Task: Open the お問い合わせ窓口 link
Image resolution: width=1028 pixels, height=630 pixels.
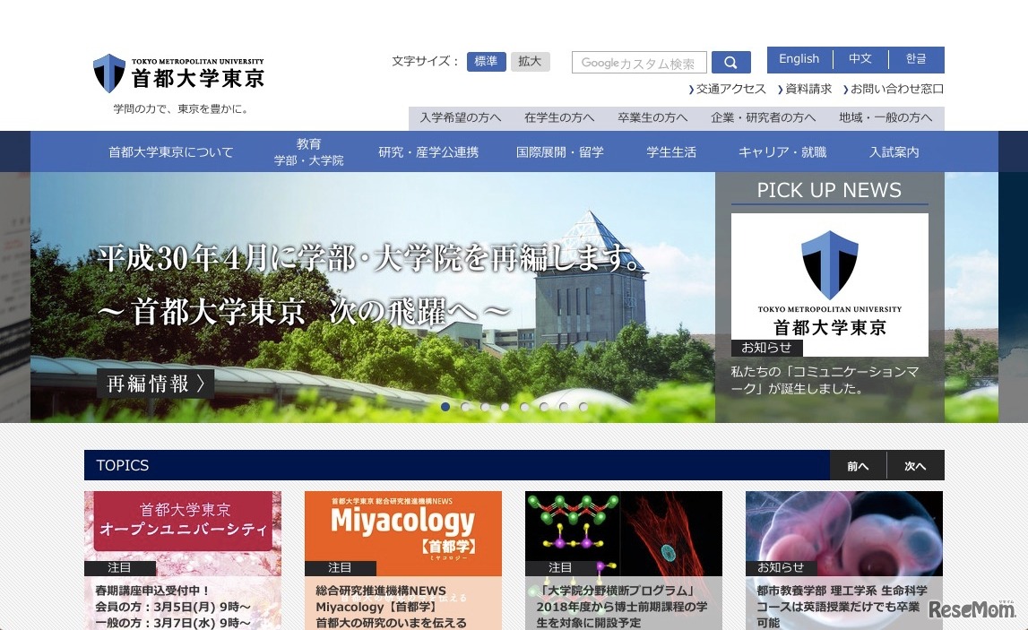Action: click(894, 89)
